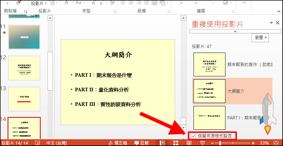Click the 投影片: 47 count text
Screen dimensions: 283x146
[202, 47]
